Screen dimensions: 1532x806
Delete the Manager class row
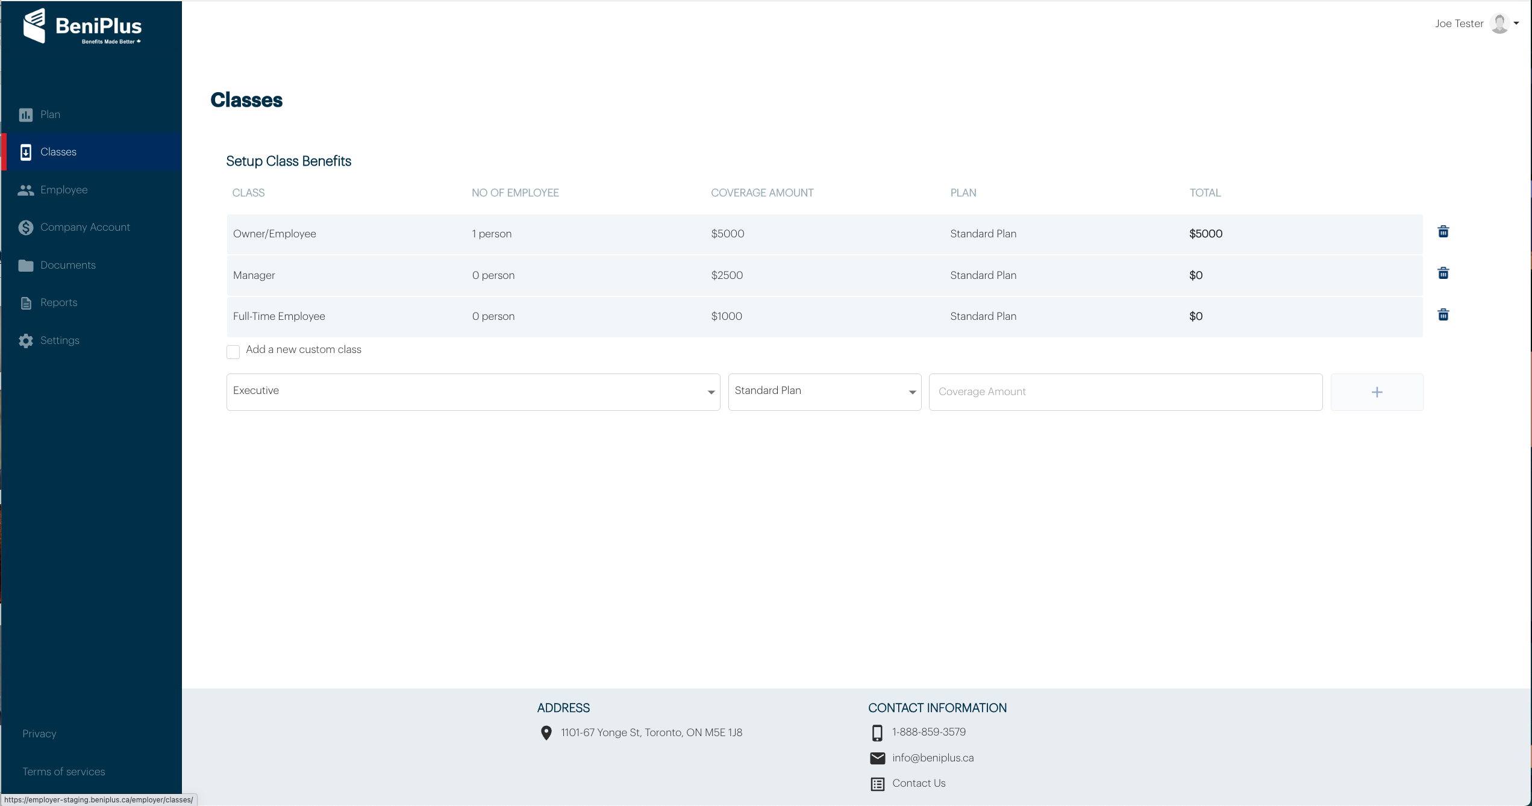[x=1443, y=273]
